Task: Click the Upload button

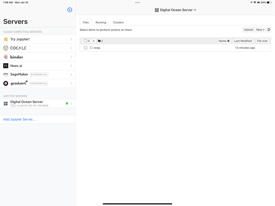Action: coord(248,30)
